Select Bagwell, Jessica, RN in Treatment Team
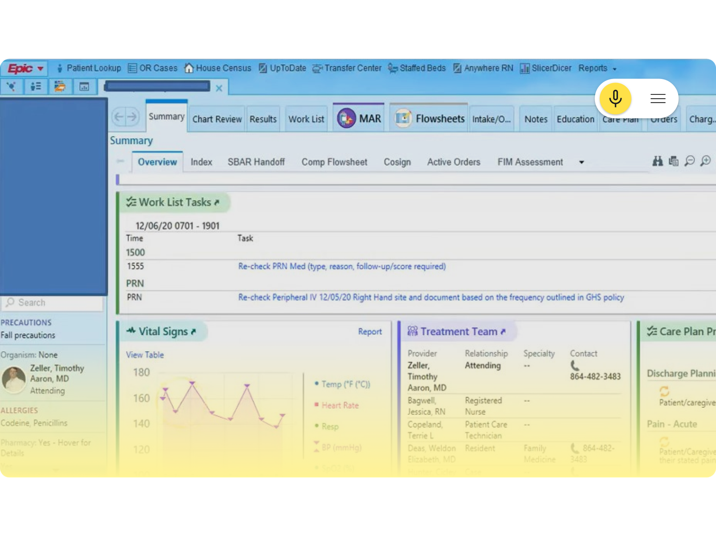The image size is (716, 537). click(x=427, y=406)
